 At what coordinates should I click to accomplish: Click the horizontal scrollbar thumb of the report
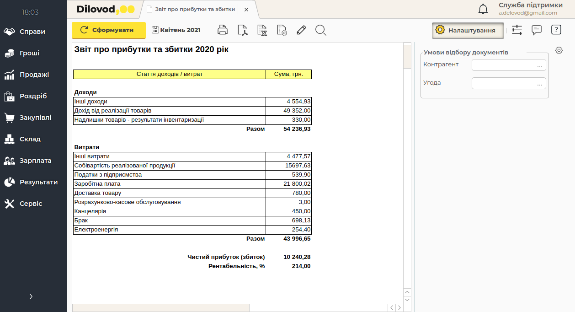click(x=161, y=308)
